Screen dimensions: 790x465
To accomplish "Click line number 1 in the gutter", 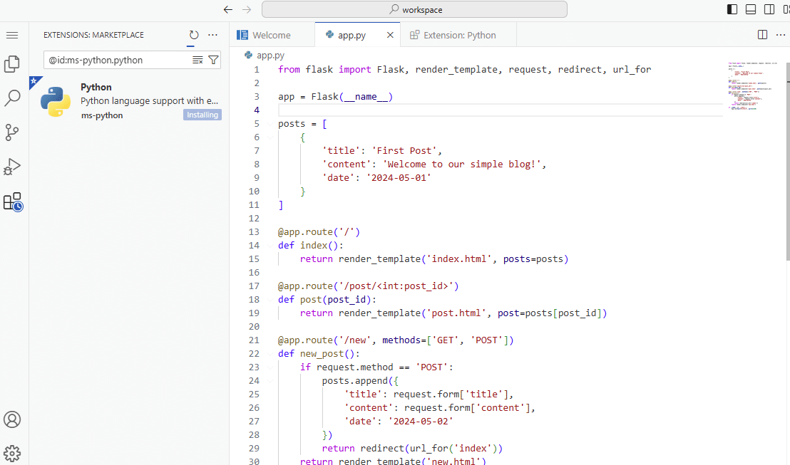I will (x=257, y=70).
